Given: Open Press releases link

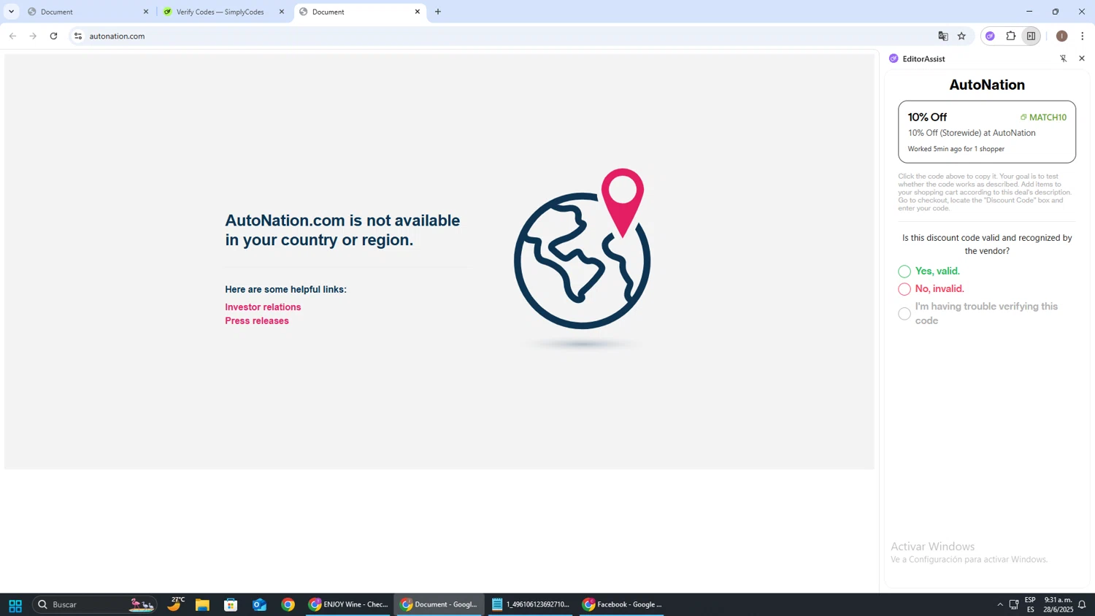Looking at the screenshot, I should [x=257, y=321].
